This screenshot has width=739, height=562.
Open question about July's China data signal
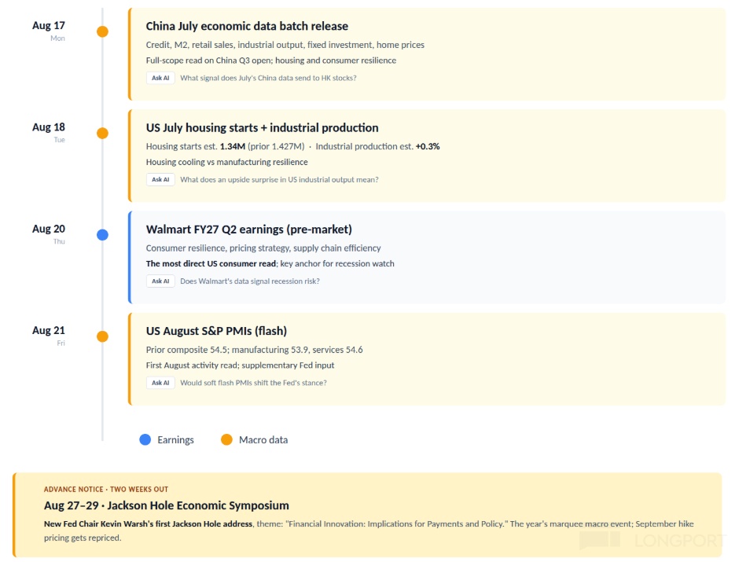pyautogui.click(x=268, y=78)
